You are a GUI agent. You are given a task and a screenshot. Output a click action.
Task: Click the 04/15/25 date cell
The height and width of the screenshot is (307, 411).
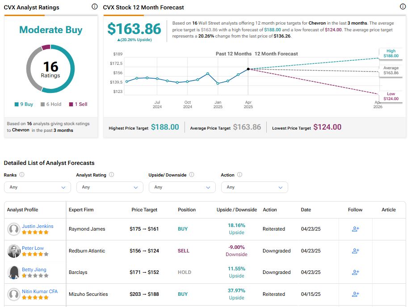click(310, 294)
